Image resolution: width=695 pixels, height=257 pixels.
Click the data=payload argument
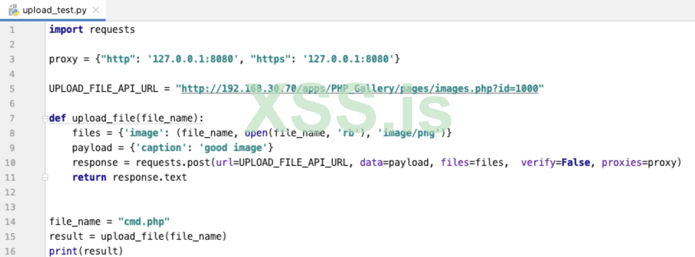pos(394,163)
